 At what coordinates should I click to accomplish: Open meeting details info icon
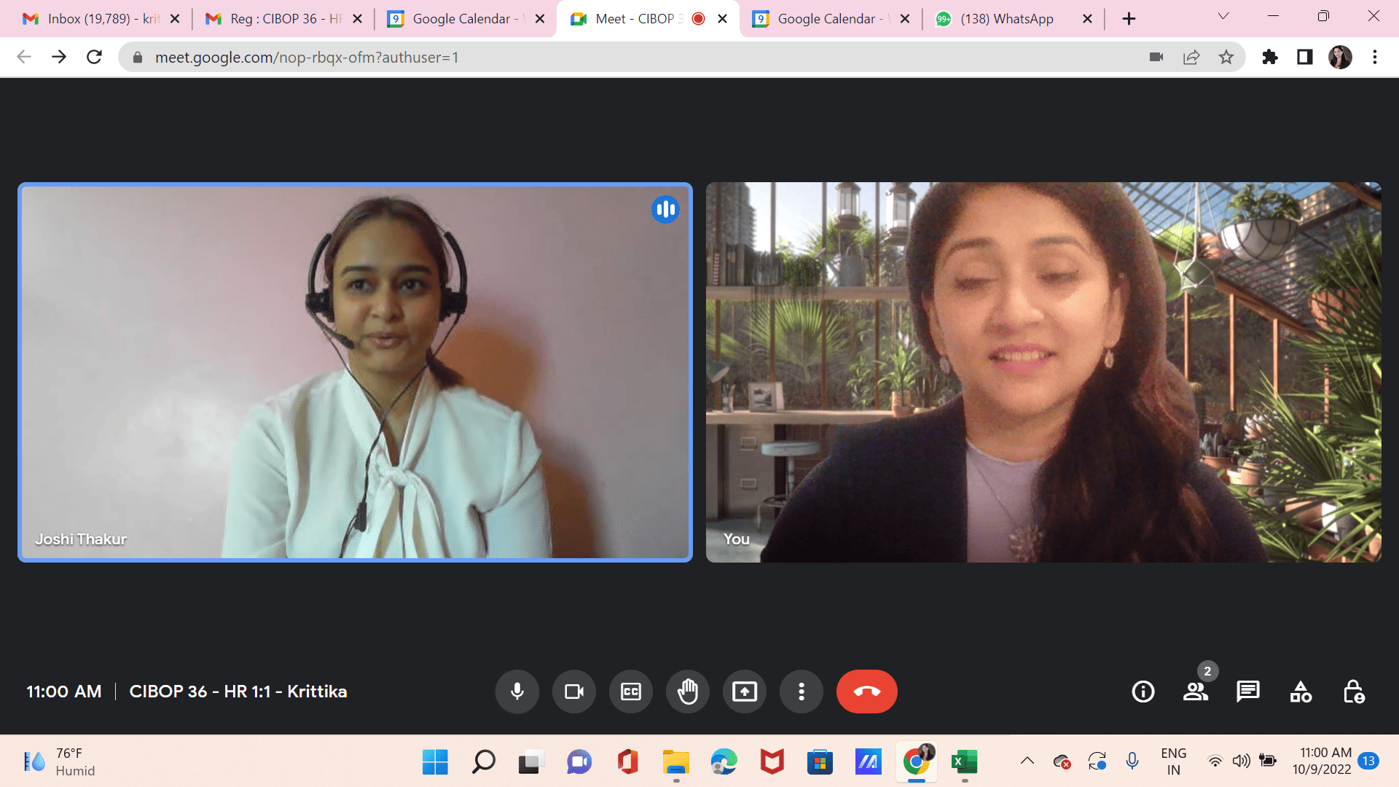click(x=1143, y=692)
